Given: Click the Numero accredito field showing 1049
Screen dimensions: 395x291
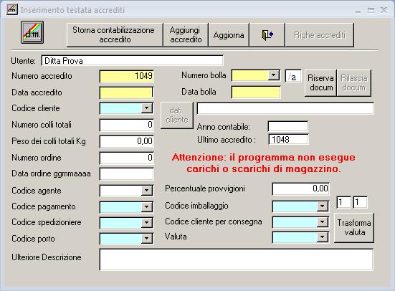Looking at the screenshot, I should [126, 76].
